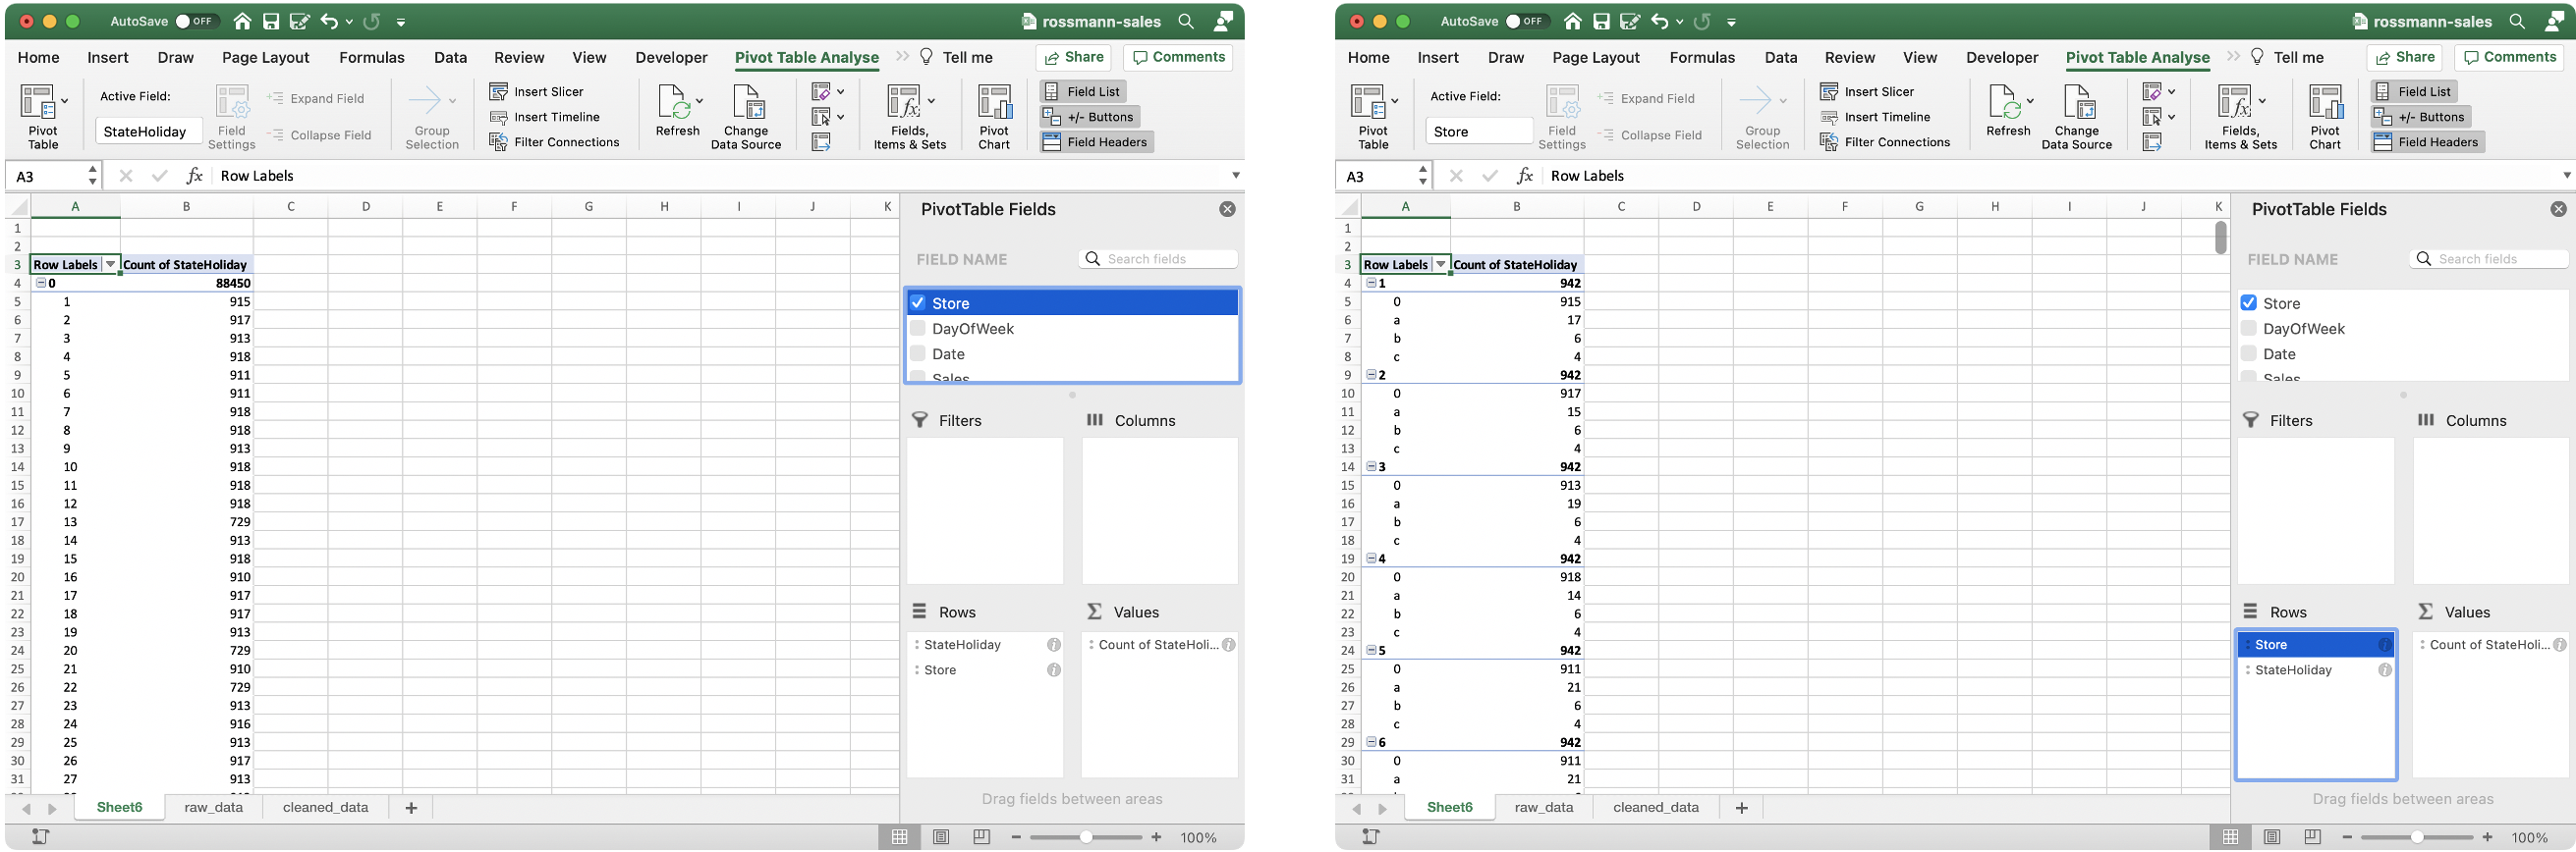Toggle AutoSave switch in left window
Viewport: 2576px width, 852px height.
click(196, 21)
